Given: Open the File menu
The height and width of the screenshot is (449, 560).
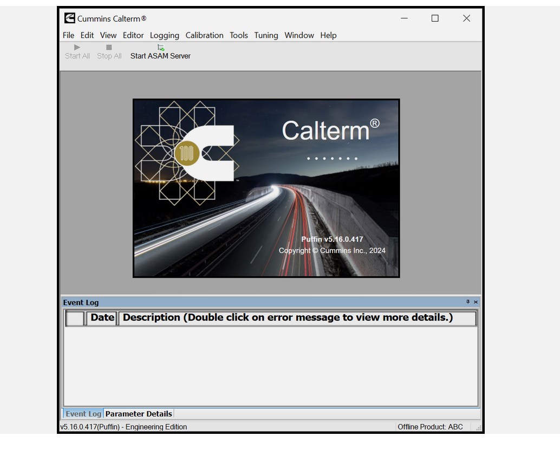Looking at the screenshot, I should pos(68,35).
